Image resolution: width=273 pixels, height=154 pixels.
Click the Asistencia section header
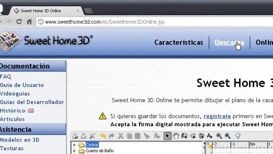[x=33, y=129]
